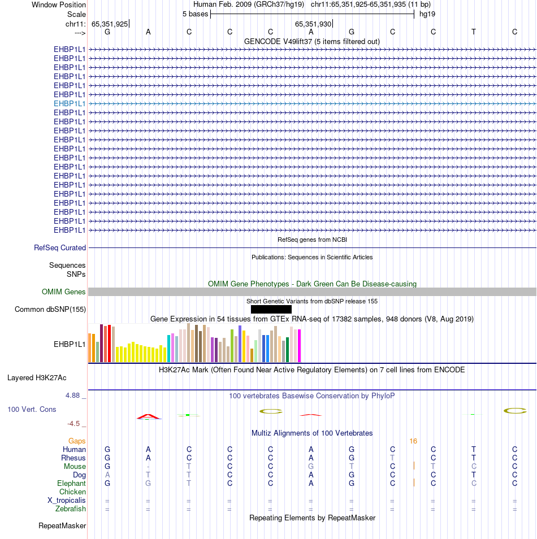Viewport: 537px width, 539px height.
Task: Select the light-blue highlighted EHBP1L1 transcript label
Action: tap(69, 103)
